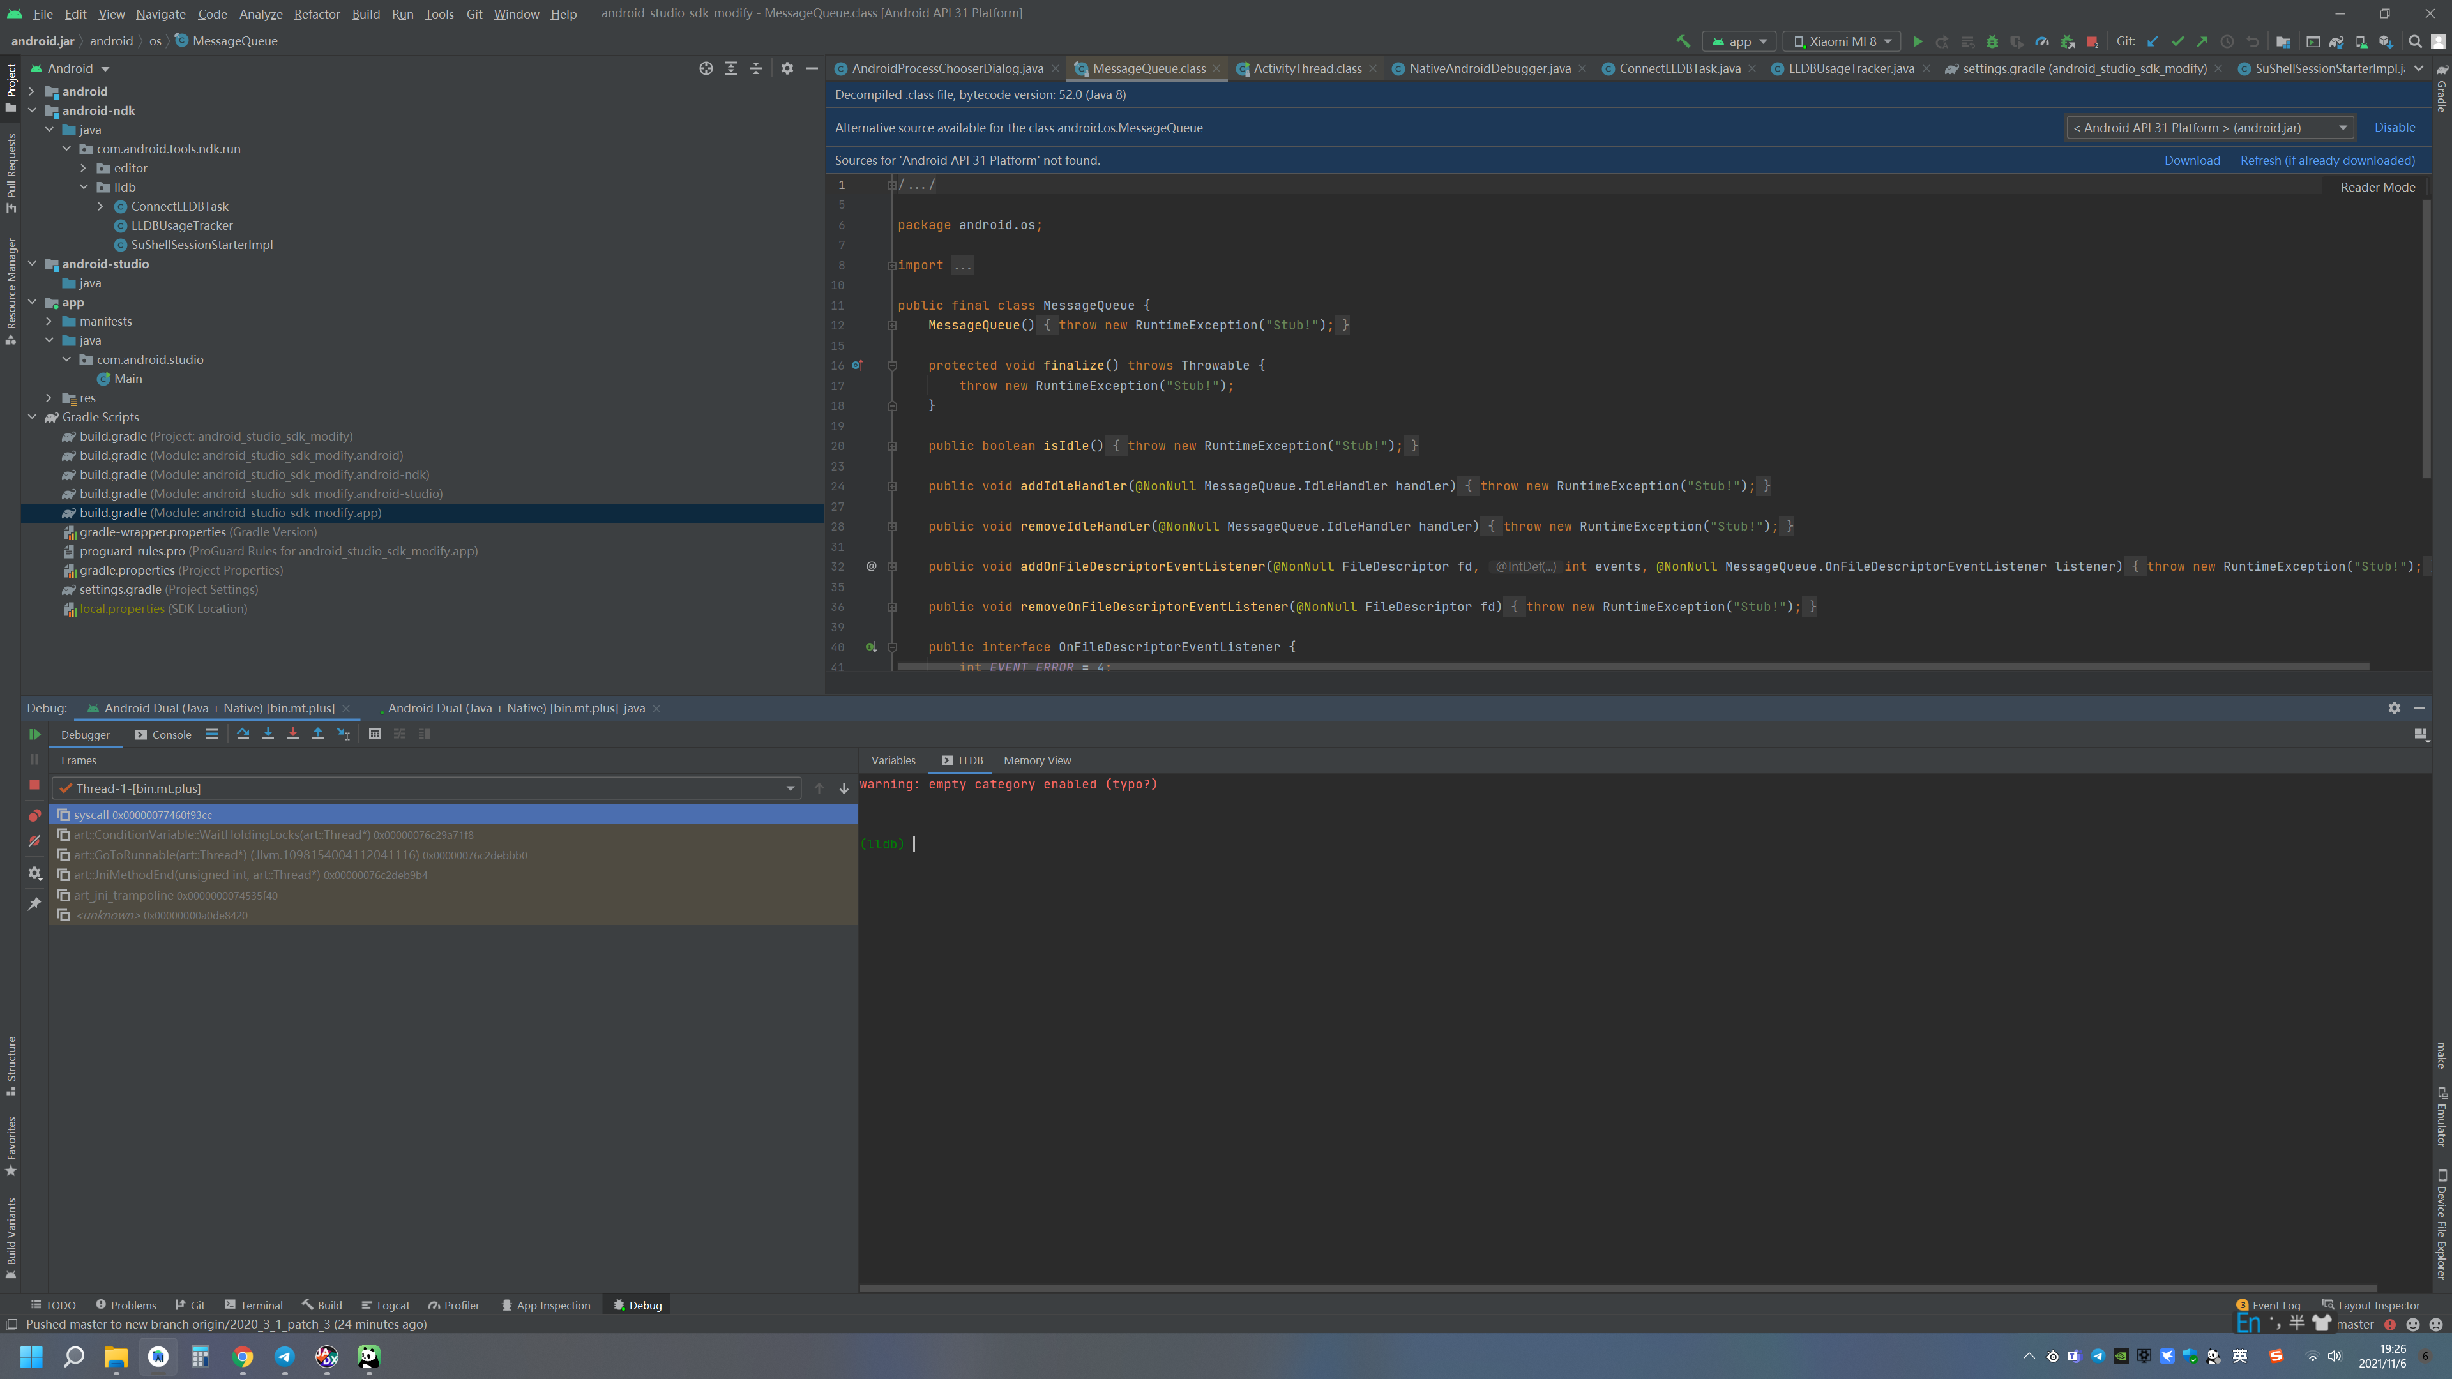Image resolution: width=2452 pixels, height=1379 pixels.
Task: Click Step Over in debugger toolbar
Action: point(243,734)
